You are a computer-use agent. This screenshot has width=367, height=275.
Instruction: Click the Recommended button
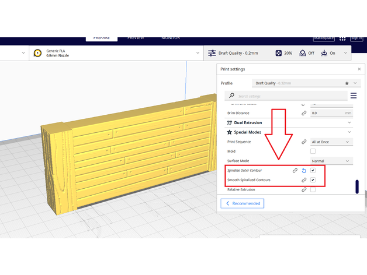(x=242, y=203)
